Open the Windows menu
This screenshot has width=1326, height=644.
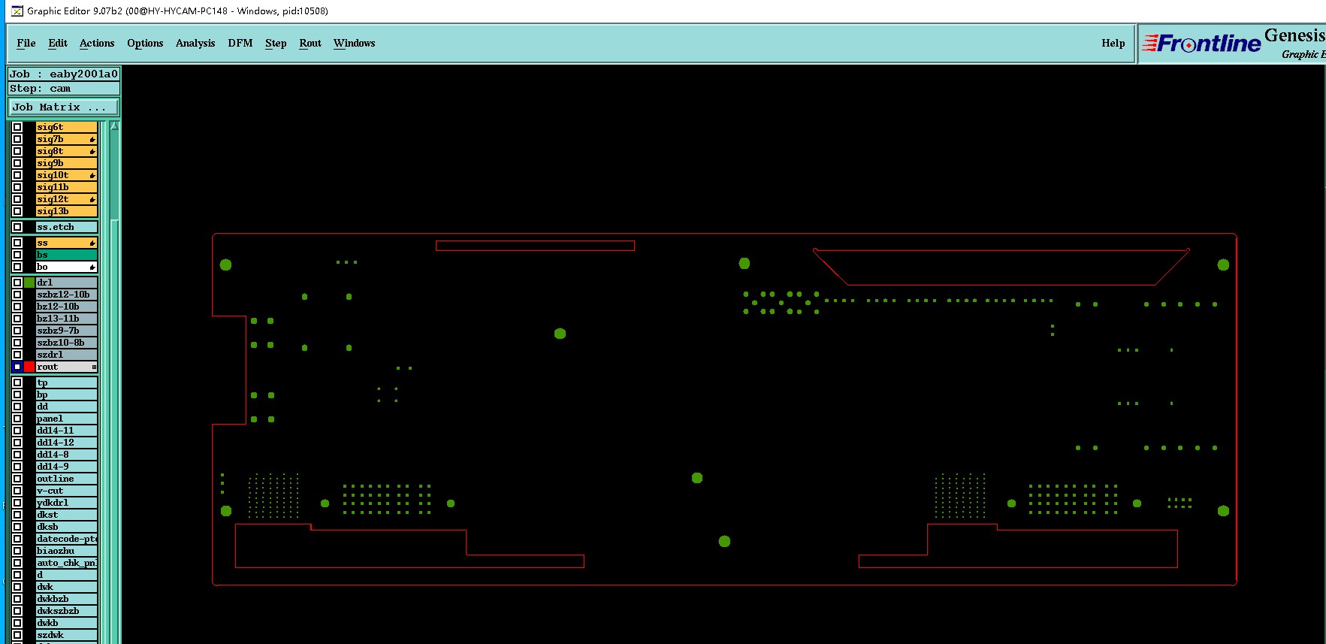click(355, 44)
